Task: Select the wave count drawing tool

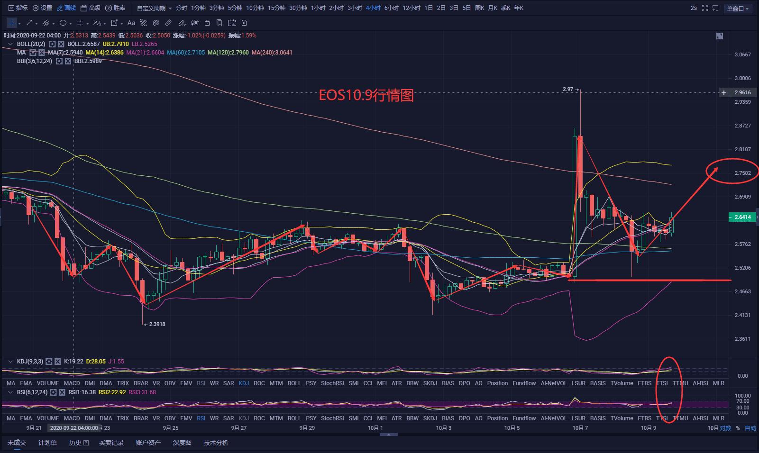Action: pyautogui.click(x=97, y=23)
